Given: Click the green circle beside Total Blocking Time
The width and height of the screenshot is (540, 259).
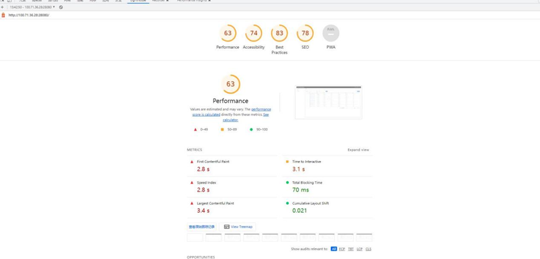Looking at the screenshot, I should [x=287, y=182].
